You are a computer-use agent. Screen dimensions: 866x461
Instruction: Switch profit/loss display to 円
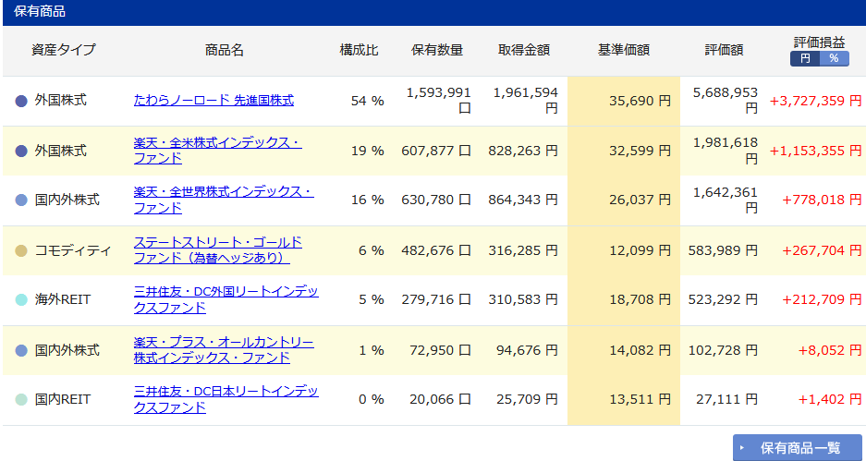805,58
